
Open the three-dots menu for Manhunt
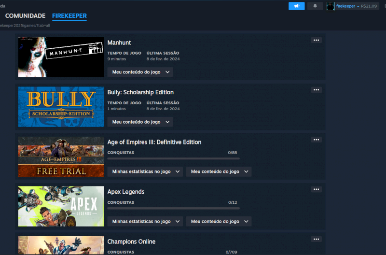(x=316, y=40)
